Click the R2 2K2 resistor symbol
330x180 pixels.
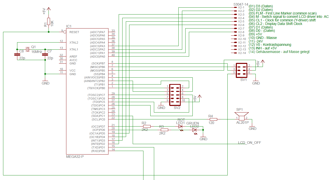coord(147,126)
